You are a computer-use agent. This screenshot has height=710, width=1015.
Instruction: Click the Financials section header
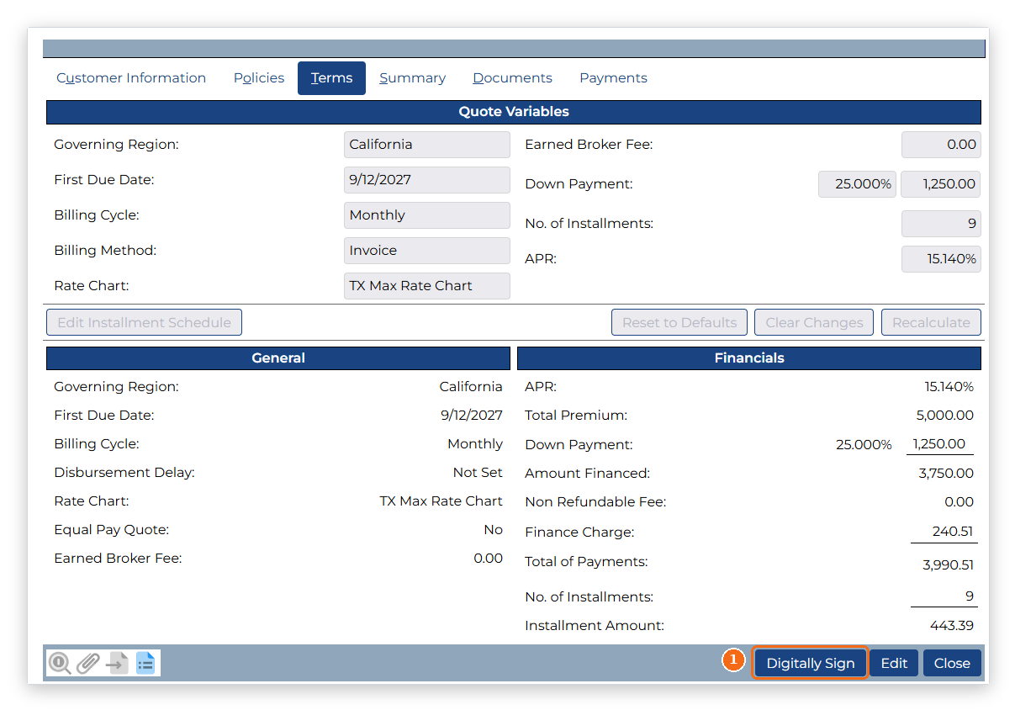pos(749,358)
